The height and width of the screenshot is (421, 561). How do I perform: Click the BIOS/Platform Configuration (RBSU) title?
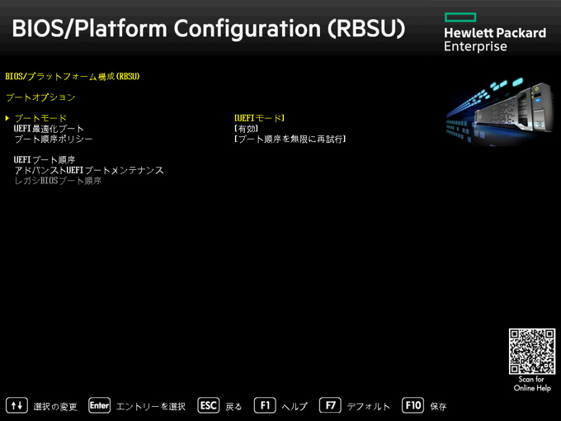click(x=209, y=28)
